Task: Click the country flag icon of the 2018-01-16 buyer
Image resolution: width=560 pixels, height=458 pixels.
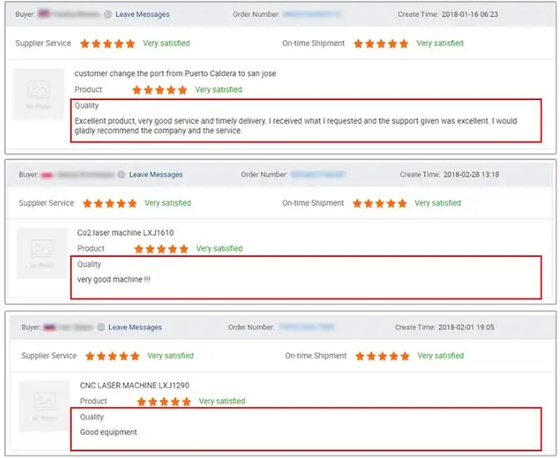Action: pyautogui.click(x=43, y=14)
